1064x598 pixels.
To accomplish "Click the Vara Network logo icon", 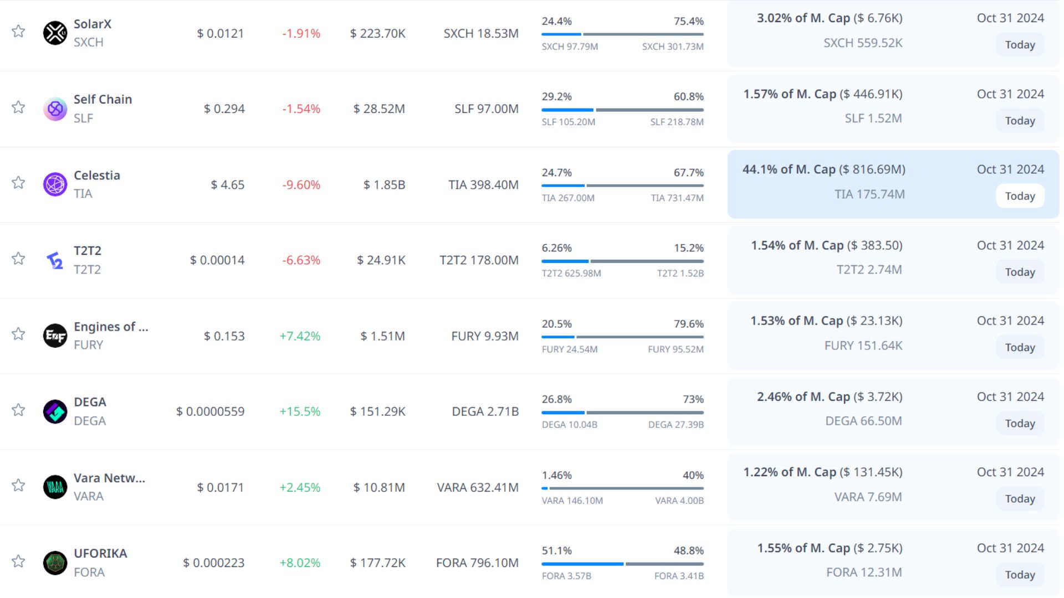I will (55, 487).
